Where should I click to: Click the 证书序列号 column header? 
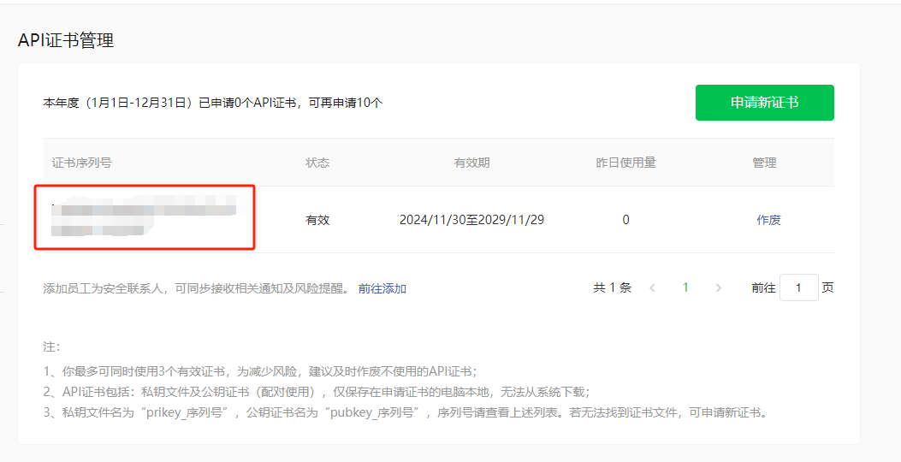pyautogui.click(x=81, y=163)
